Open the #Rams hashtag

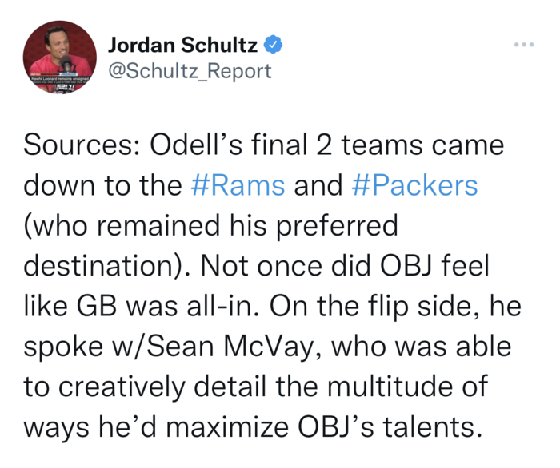pyautogui.click(x=238, y=185)
